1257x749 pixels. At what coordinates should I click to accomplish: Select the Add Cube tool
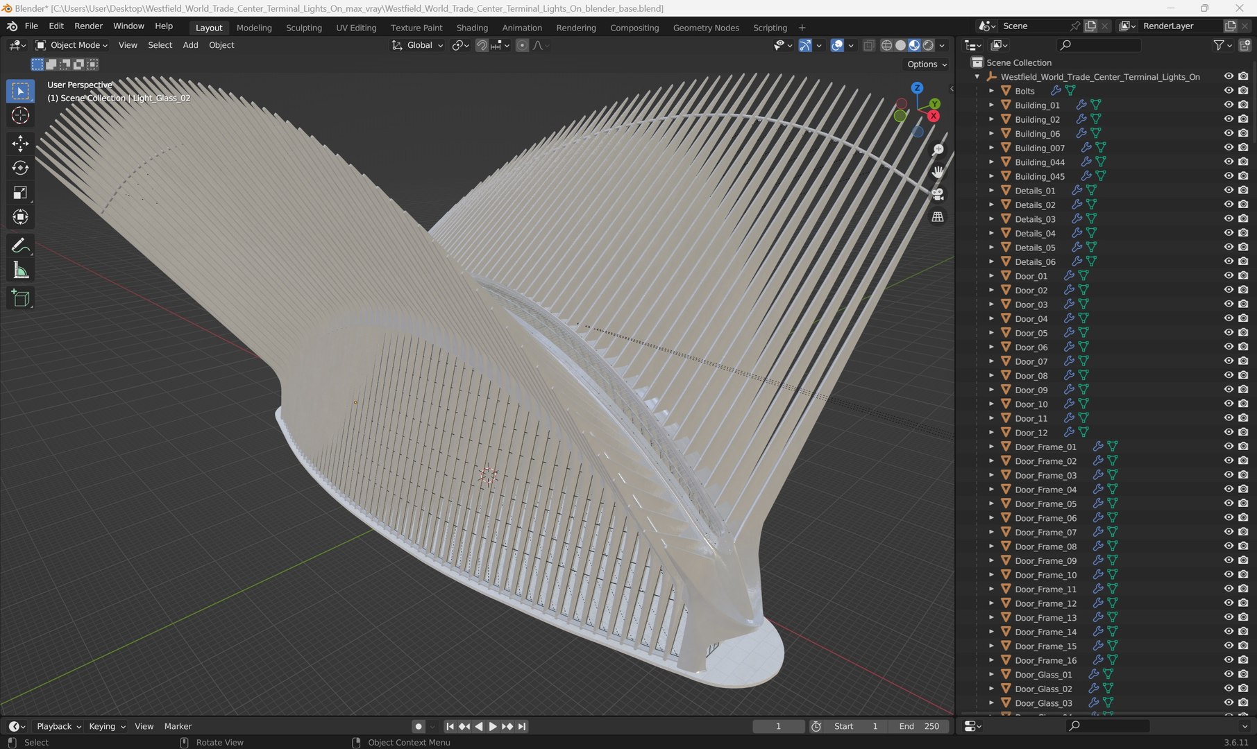(20, 298)
